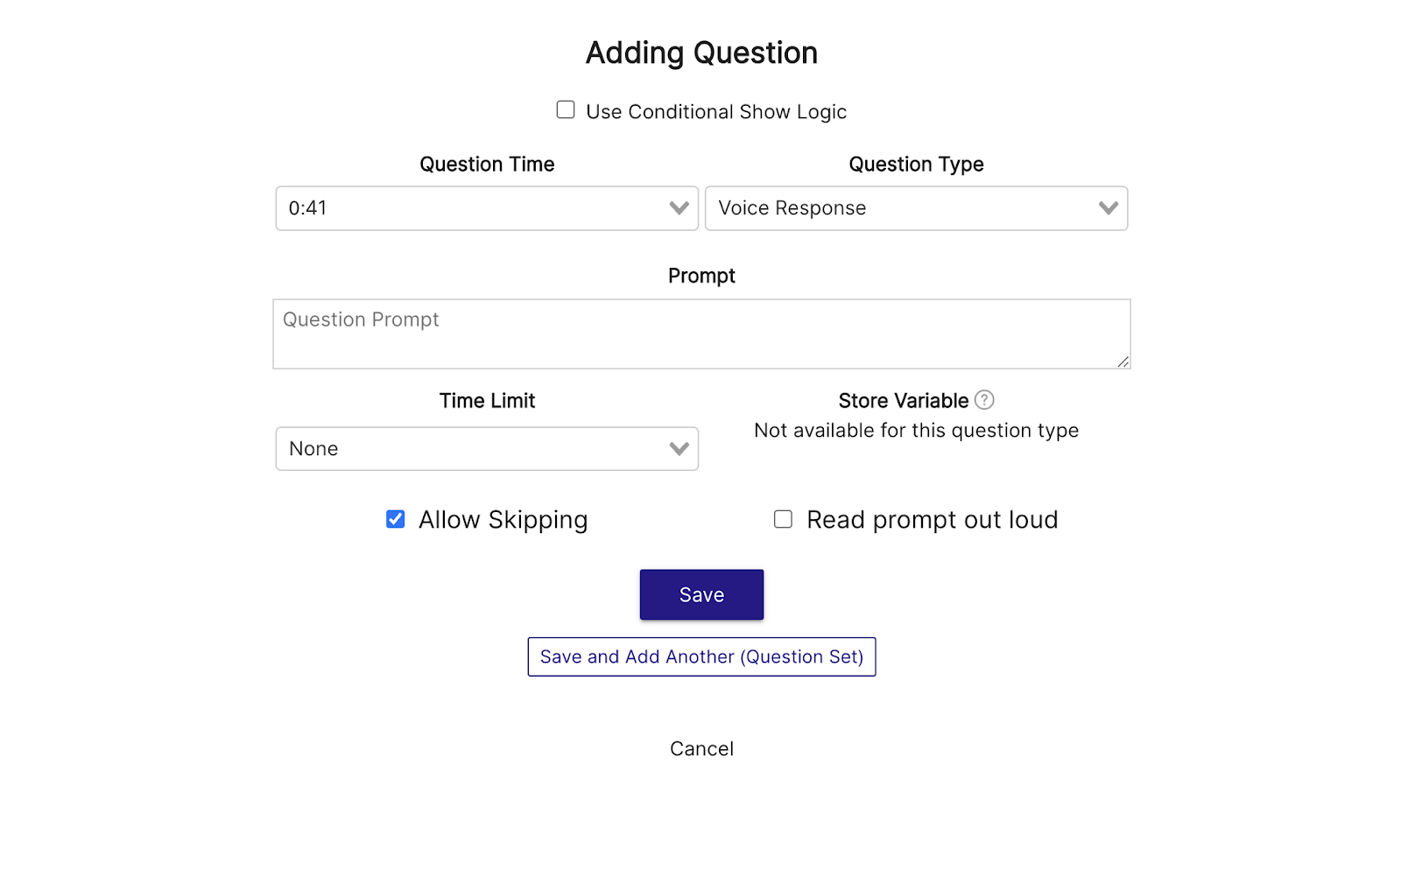1401x870 pixels.
Task: Click the Prompt section label
Action: (x=700, y=275)
